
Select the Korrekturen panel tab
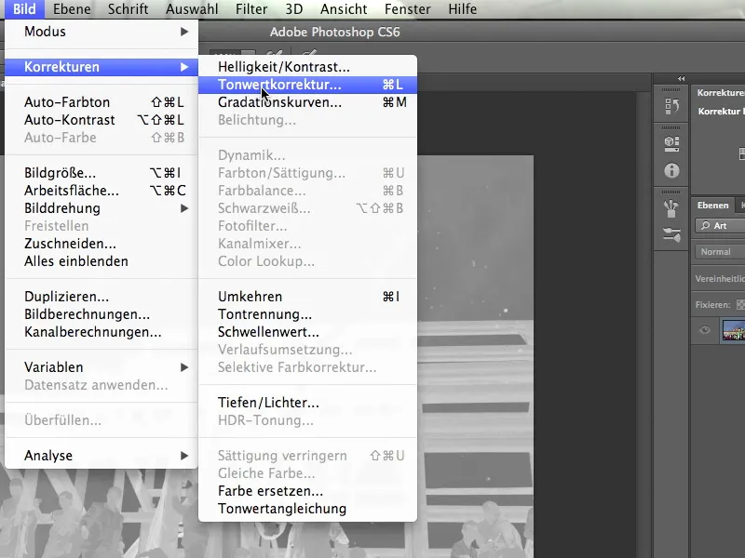(x=720, y=93)
